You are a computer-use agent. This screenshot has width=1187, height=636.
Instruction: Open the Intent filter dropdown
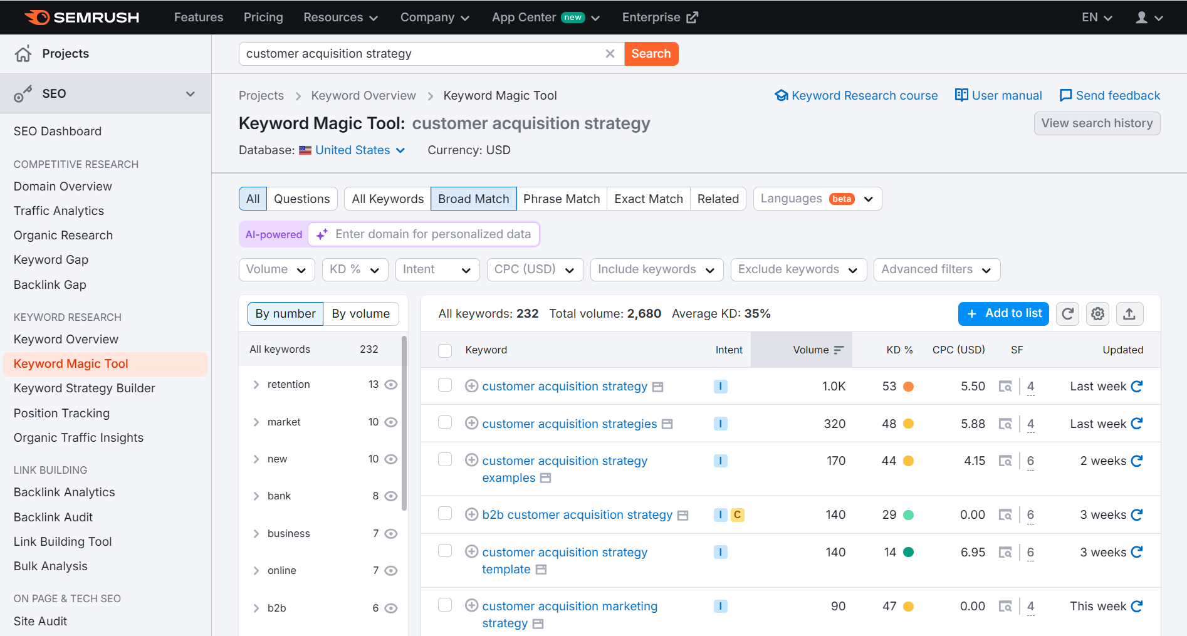tap(437, 269)
